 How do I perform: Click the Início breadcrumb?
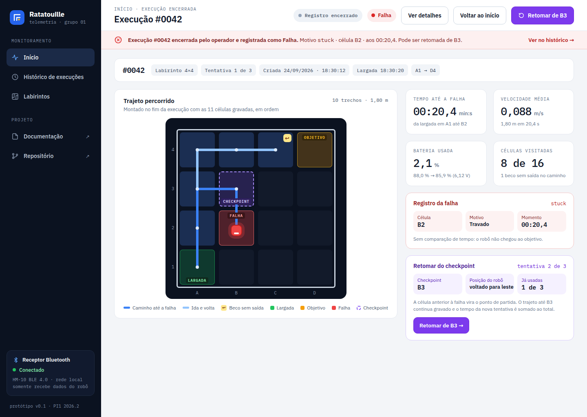(x=123, y=9)
